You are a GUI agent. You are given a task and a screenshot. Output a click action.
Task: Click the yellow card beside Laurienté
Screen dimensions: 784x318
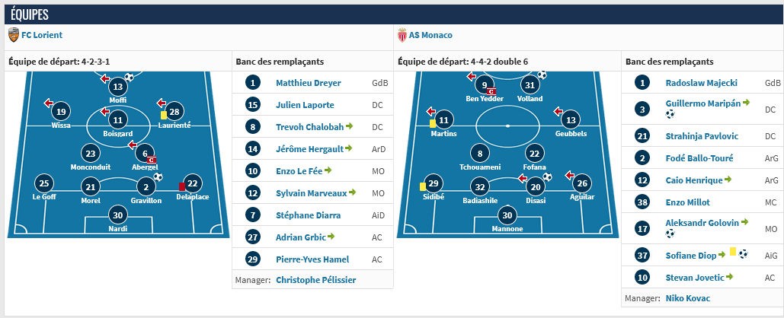163,115
